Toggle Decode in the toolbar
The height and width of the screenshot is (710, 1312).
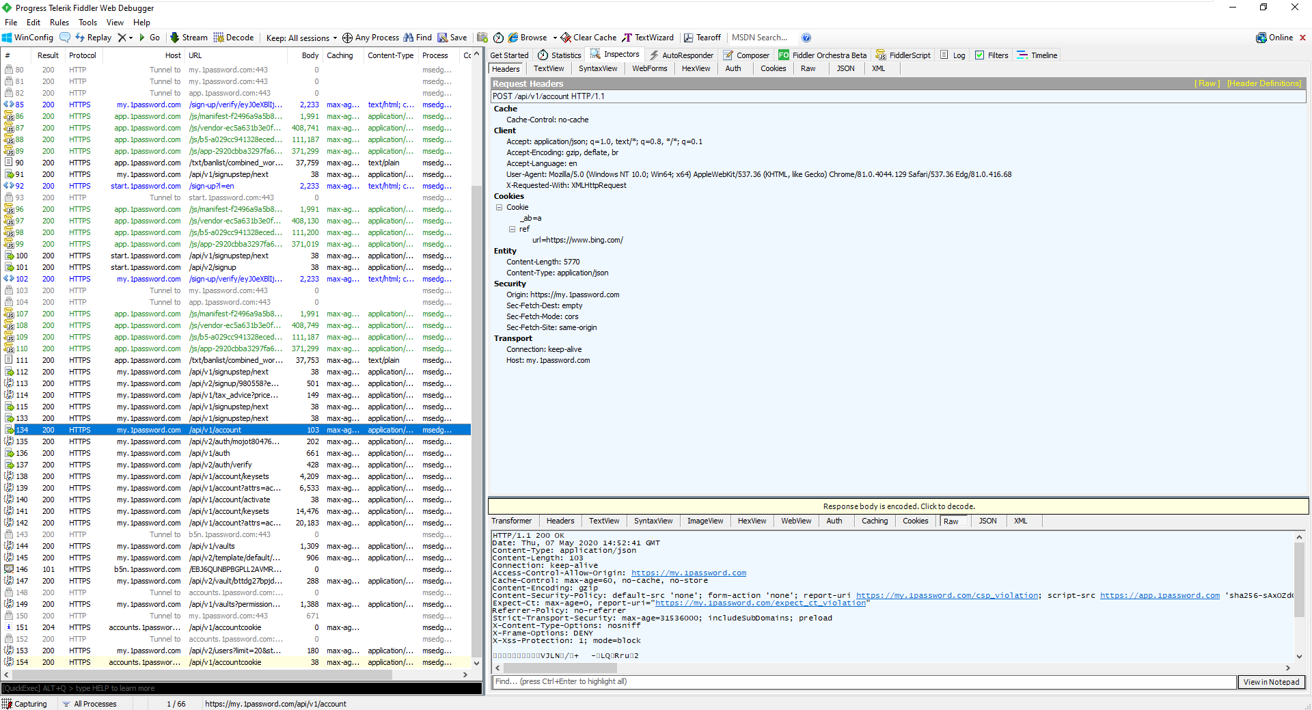[x=234, y=38]
